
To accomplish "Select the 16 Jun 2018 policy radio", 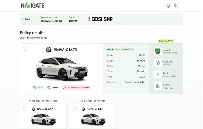I will [75, 109].
